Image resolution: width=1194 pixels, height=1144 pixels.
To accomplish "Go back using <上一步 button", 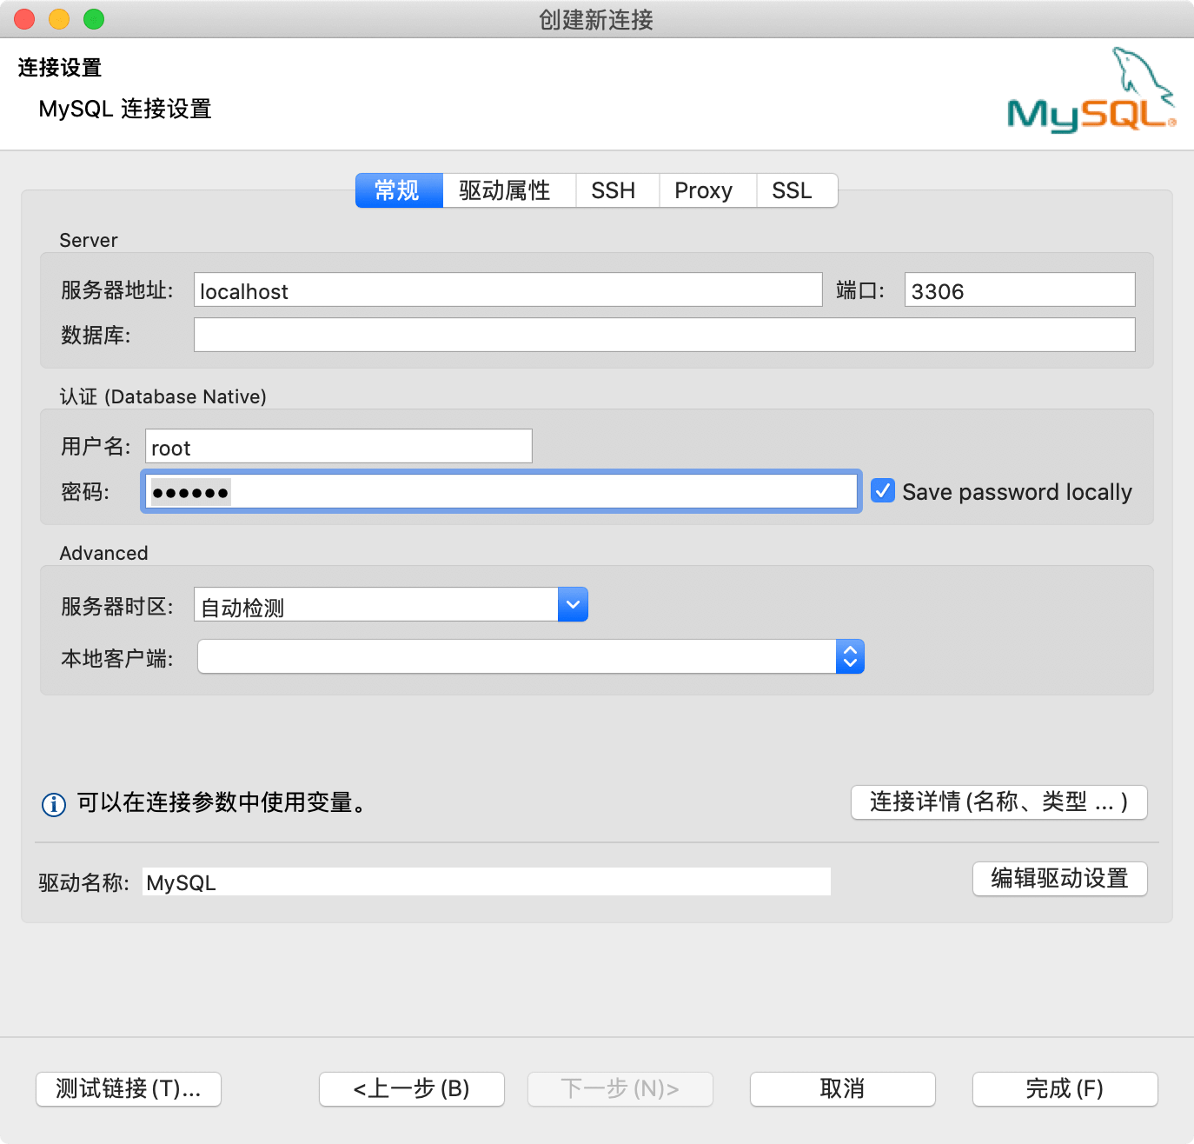I will tap(411, 1088).
